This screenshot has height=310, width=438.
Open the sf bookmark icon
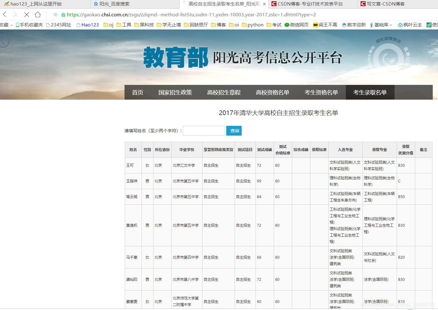click(x=429, y=25)
